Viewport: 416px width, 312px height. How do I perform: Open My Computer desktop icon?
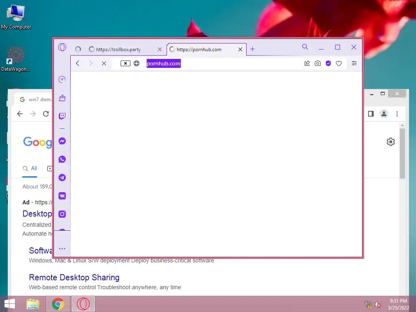[16, 17]
